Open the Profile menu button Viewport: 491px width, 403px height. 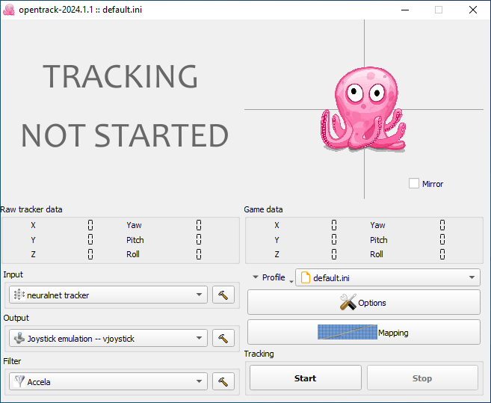(x=271, y=277)
